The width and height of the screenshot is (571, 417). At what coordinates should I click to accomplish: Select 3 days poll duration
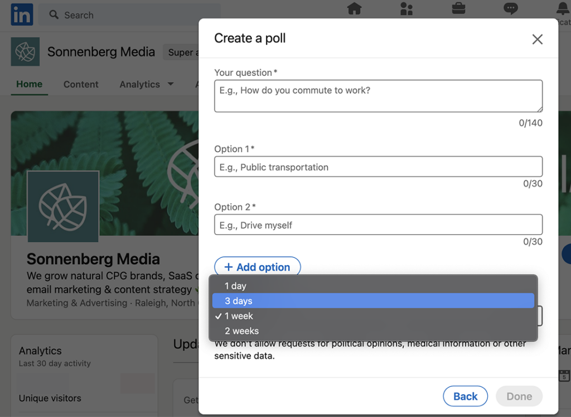373,301
